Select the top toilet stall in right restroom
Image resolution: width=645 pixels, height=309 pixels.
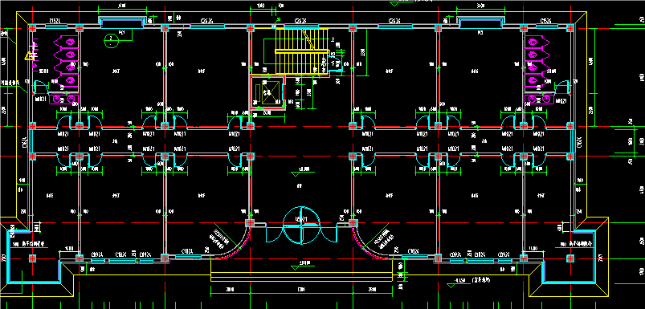(537, 42)
